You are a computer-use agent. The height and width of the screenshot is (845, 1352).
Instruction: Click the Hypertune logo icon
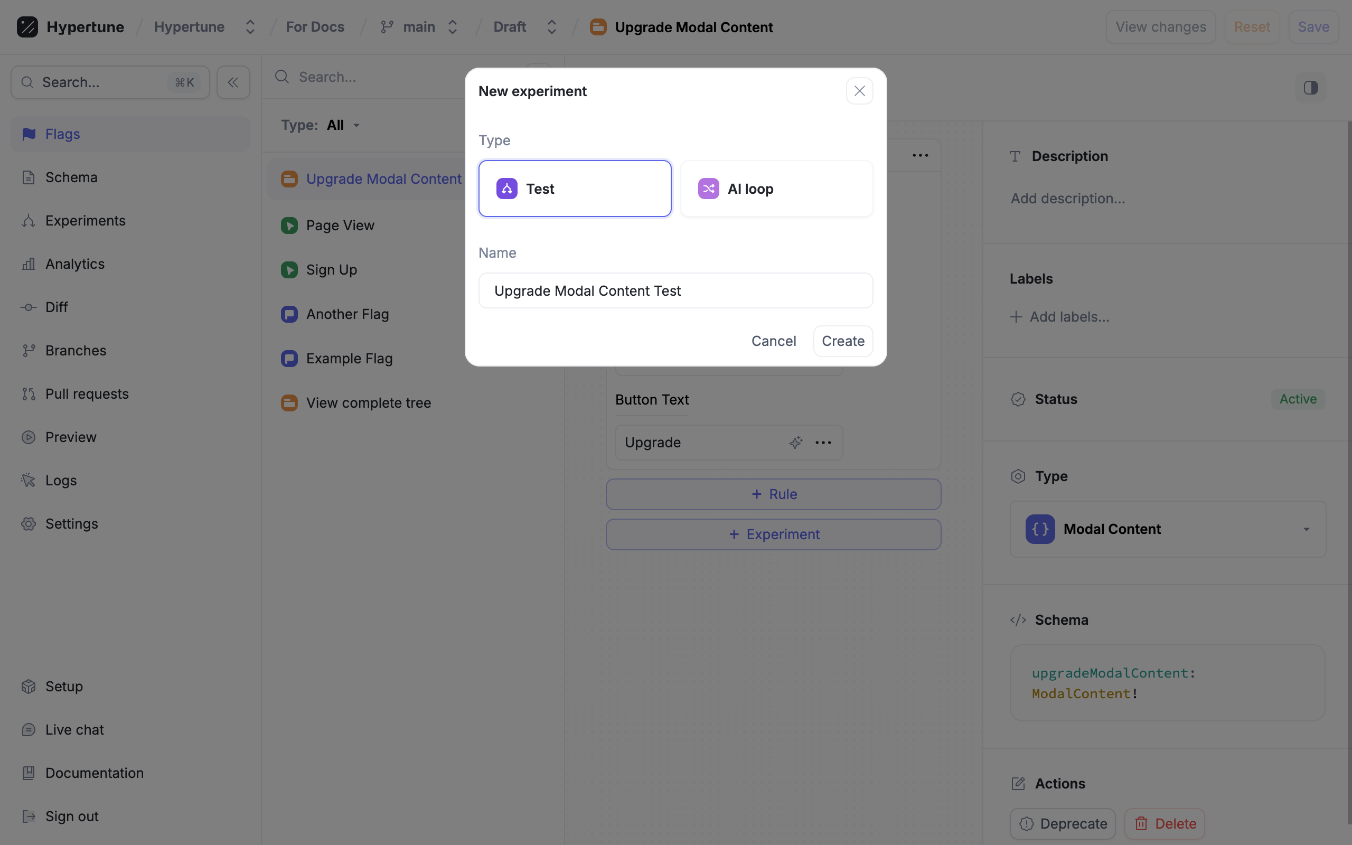point(27,27)
